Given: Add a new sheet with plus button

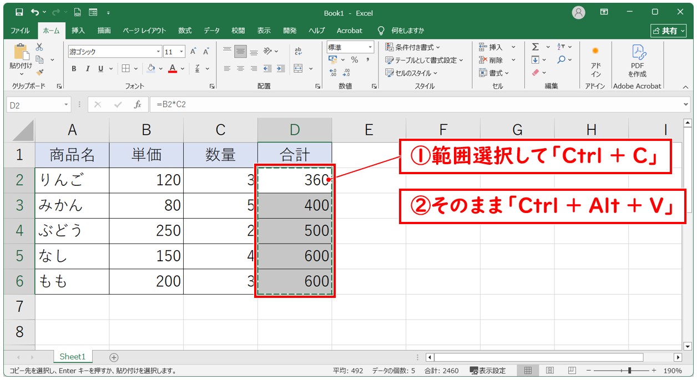Looking at the screenshot, I should tap(114, 357).
